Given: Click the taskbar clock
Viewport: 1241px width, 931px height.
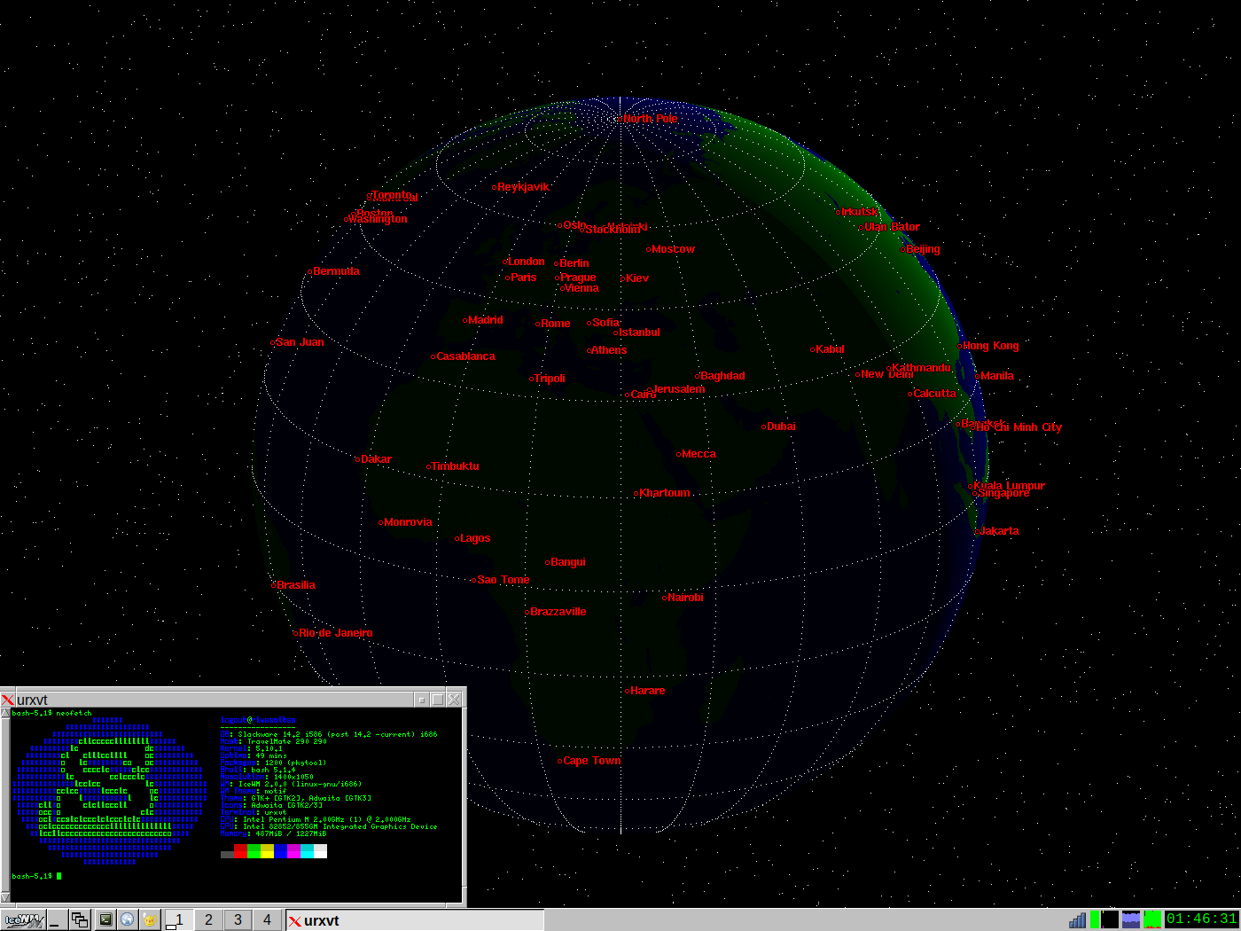Looking at the screenshot, I should click(x=1201, y=919).
